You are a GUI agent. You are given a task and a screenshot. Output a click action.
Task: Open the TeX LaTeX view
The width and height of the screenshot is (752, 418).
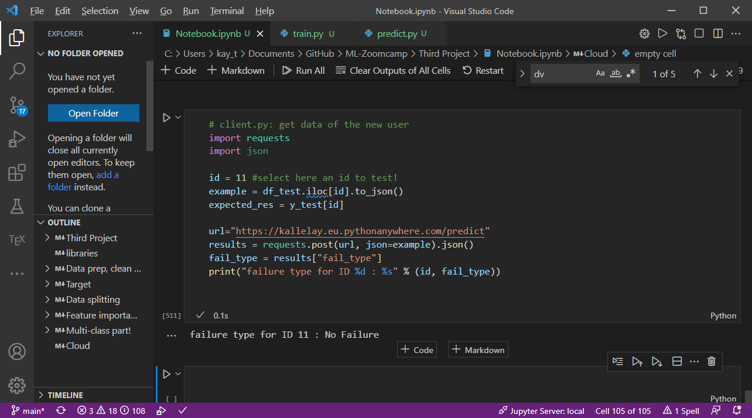(17, 239)
